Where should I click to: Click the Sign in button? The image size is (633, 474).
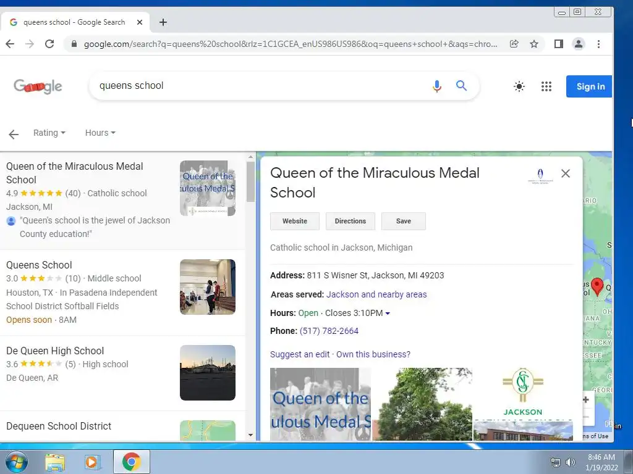(589, 86)
